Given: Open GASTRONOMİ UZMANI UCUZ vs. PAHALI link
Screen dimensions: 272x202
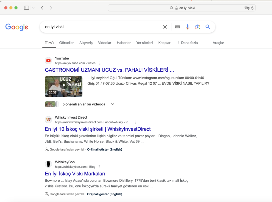Looking at the screenshot, I should (x=109, y=70).
